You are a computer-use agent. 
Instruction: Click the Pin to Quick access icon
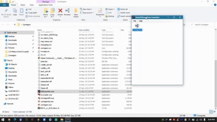pyautogui.click(x=6, y=11)
